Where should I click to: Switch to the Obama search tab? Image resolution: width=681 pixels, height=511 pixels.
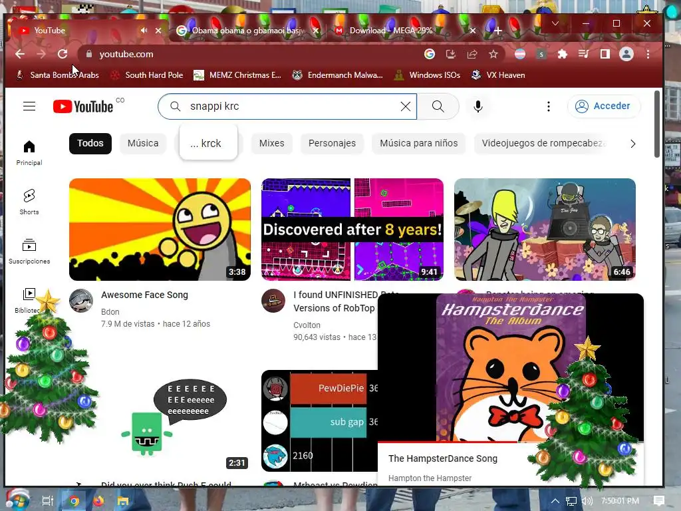[x=247, y=31]
